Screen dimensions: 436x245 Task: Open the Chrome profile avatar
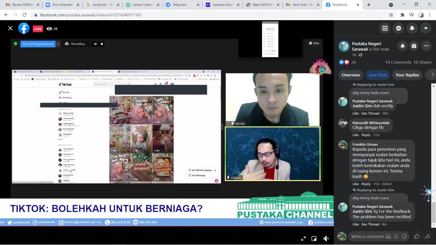pos(421,15)
